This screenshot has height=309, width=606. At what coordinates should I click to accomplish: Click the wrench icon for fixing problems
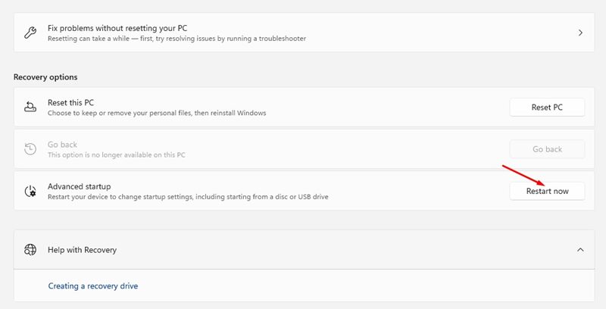pos(30,33)
